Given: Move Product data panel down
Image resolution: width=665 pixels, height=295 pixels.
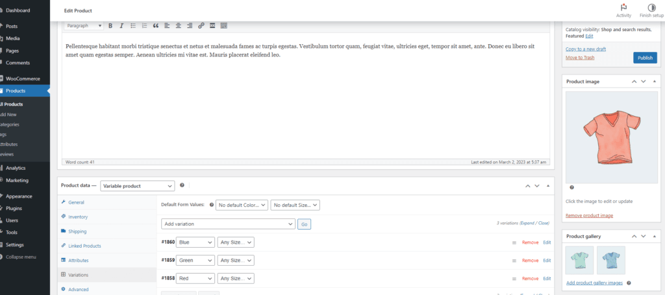Looking at the screenshot, I should (537, 186).
